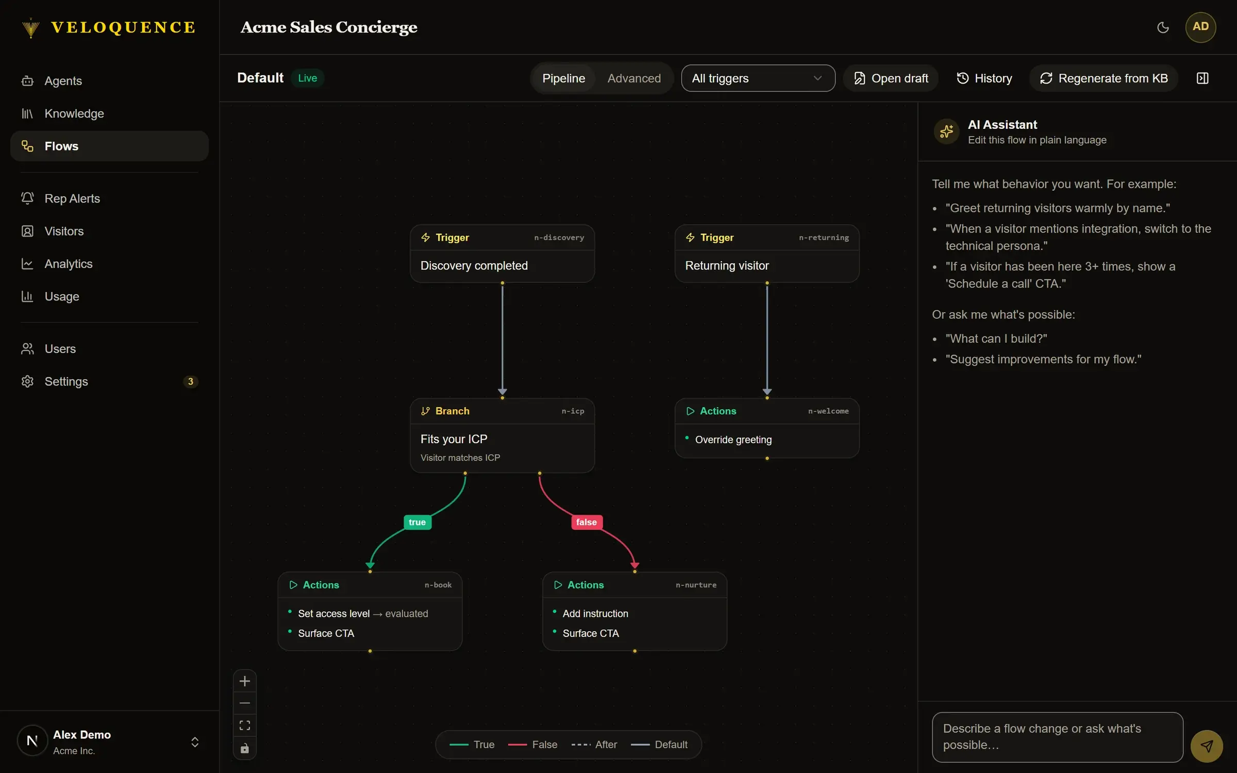The width and height of the screenshot is (1237, 773).
Task: Click the Default flow name
Action: coord(260,78)
